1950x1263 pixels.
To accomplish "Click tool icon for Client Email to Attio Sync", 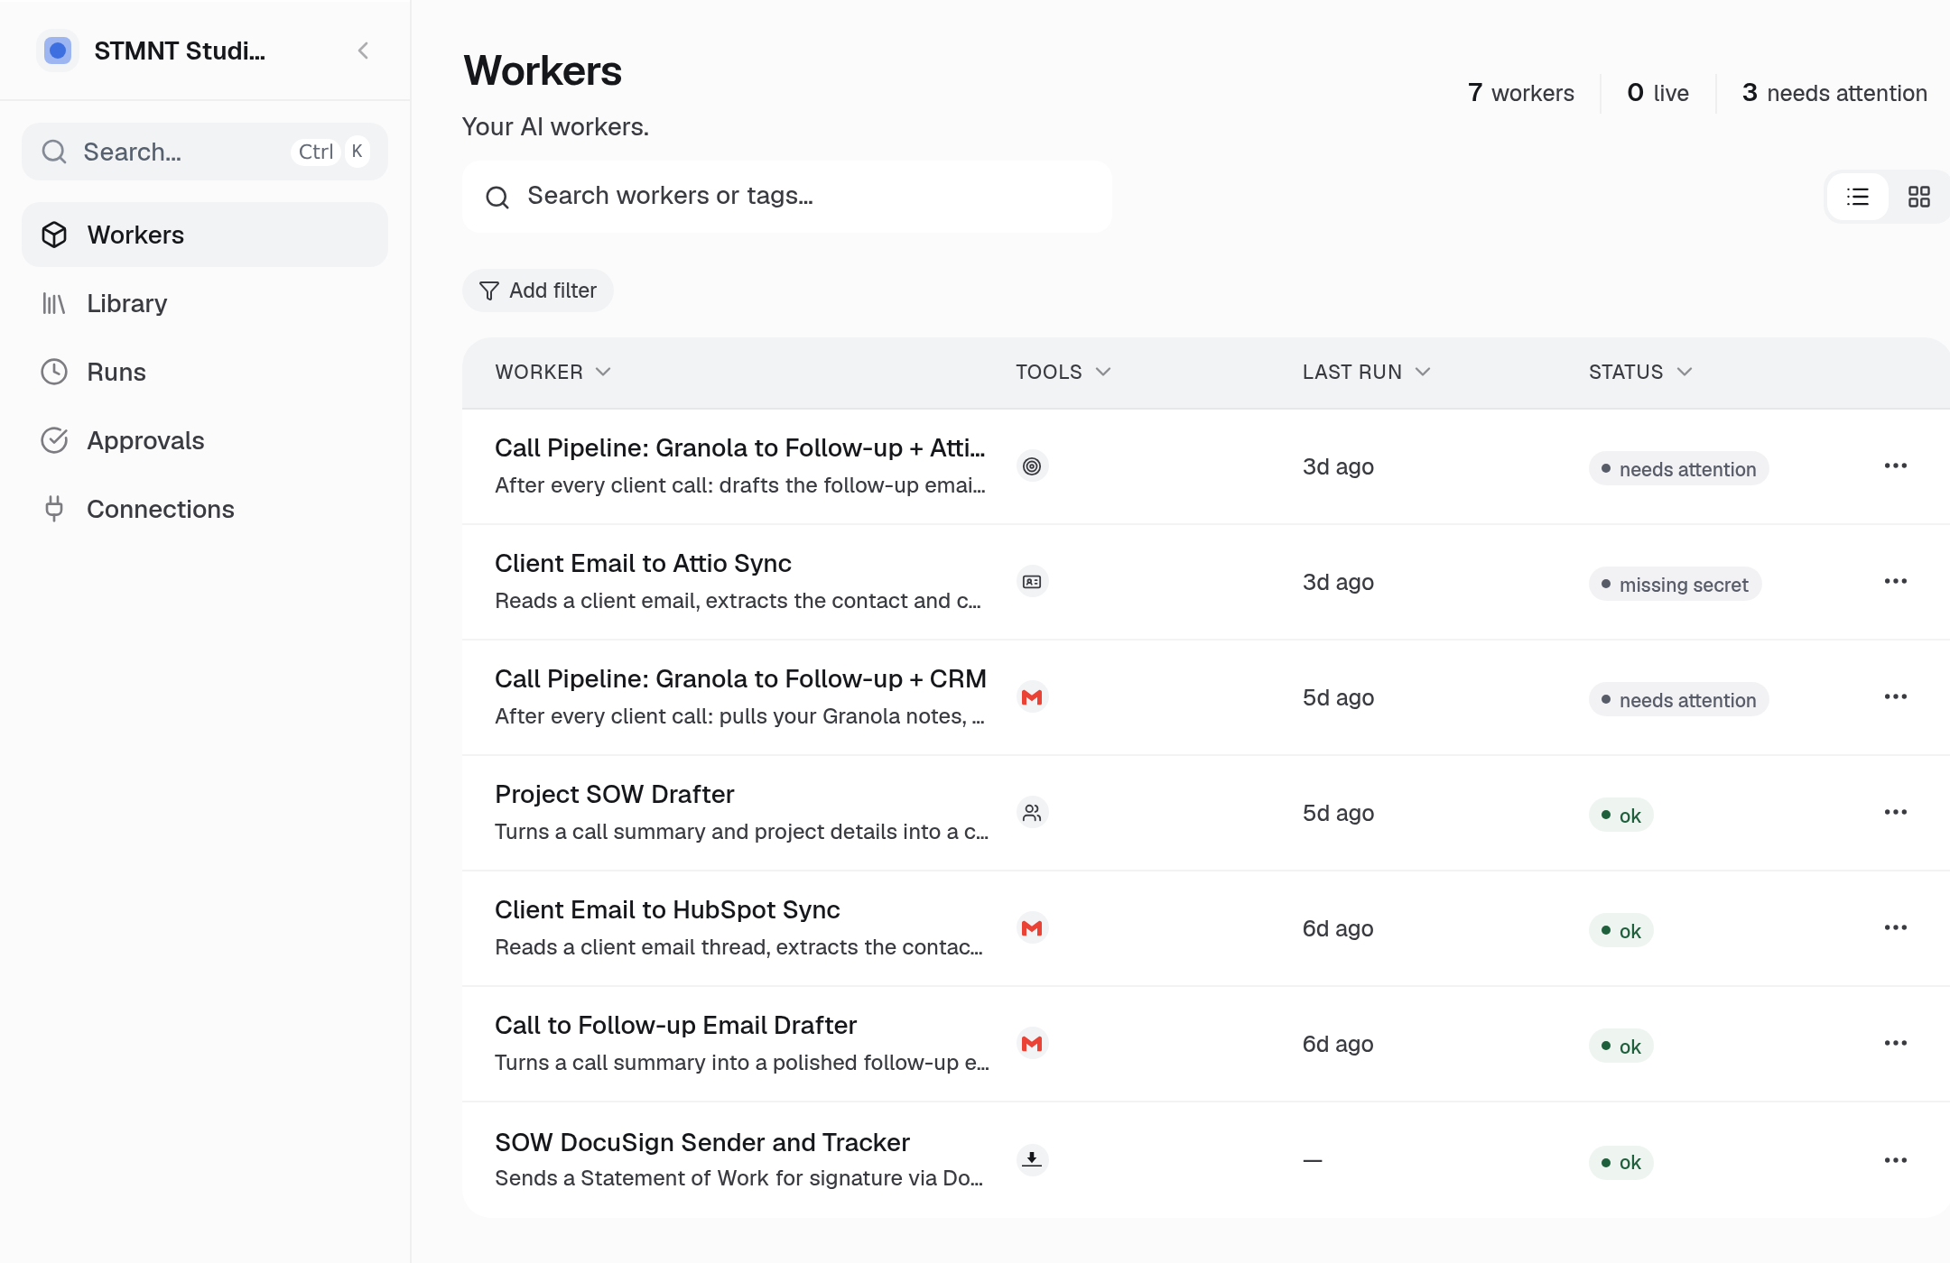I will click(x=1032, y=582).
